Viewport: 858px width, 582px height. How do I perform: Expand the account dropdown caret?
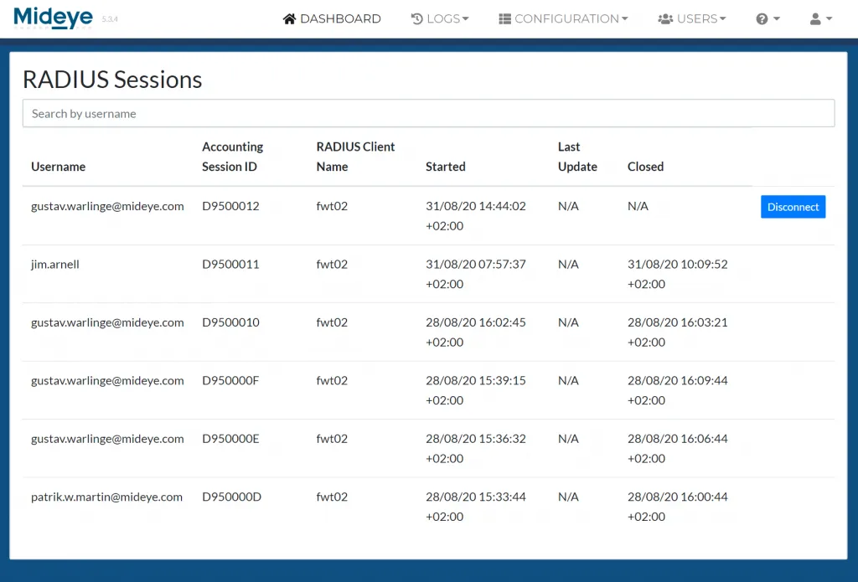pyautogui.click(x=830, y=18)
